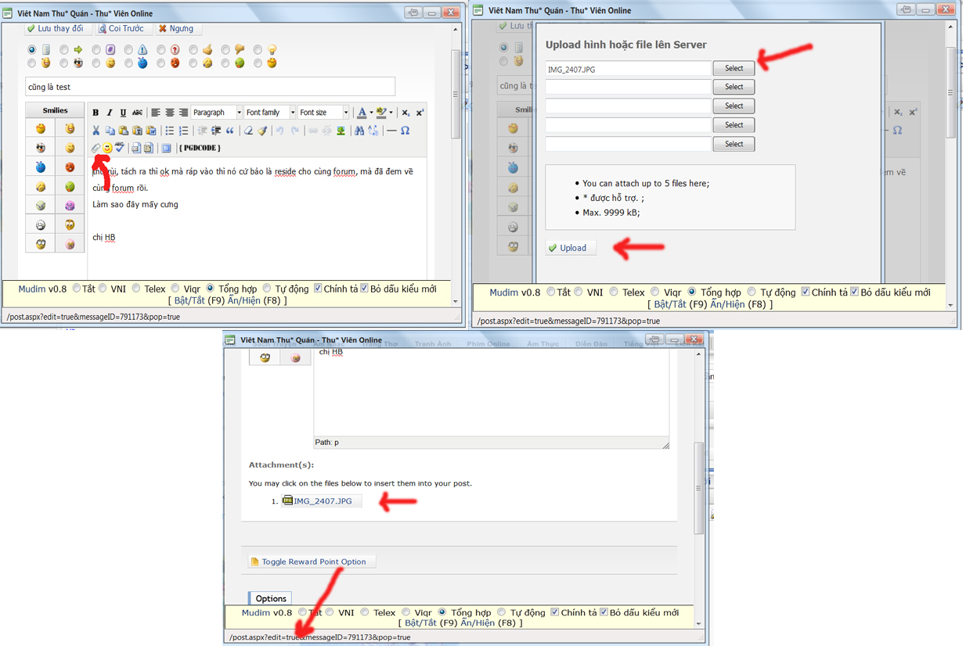966x646 pixels.
Task: Click the Copy icon in the editor toolbar
Action: pyautogui.click(x=110, y=131)
